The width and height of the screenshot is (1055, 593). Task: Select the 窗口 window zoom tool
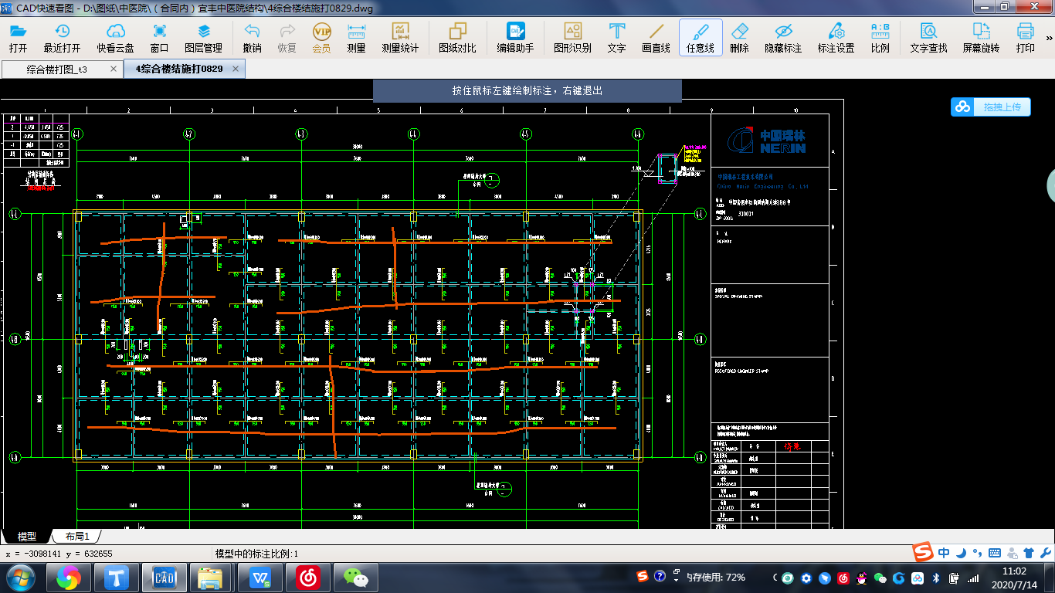(160, 38)
